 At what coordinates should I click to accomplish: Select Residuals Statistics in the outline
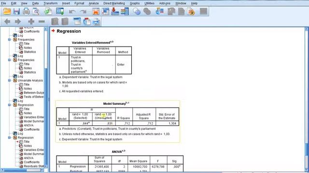[34, 166]
